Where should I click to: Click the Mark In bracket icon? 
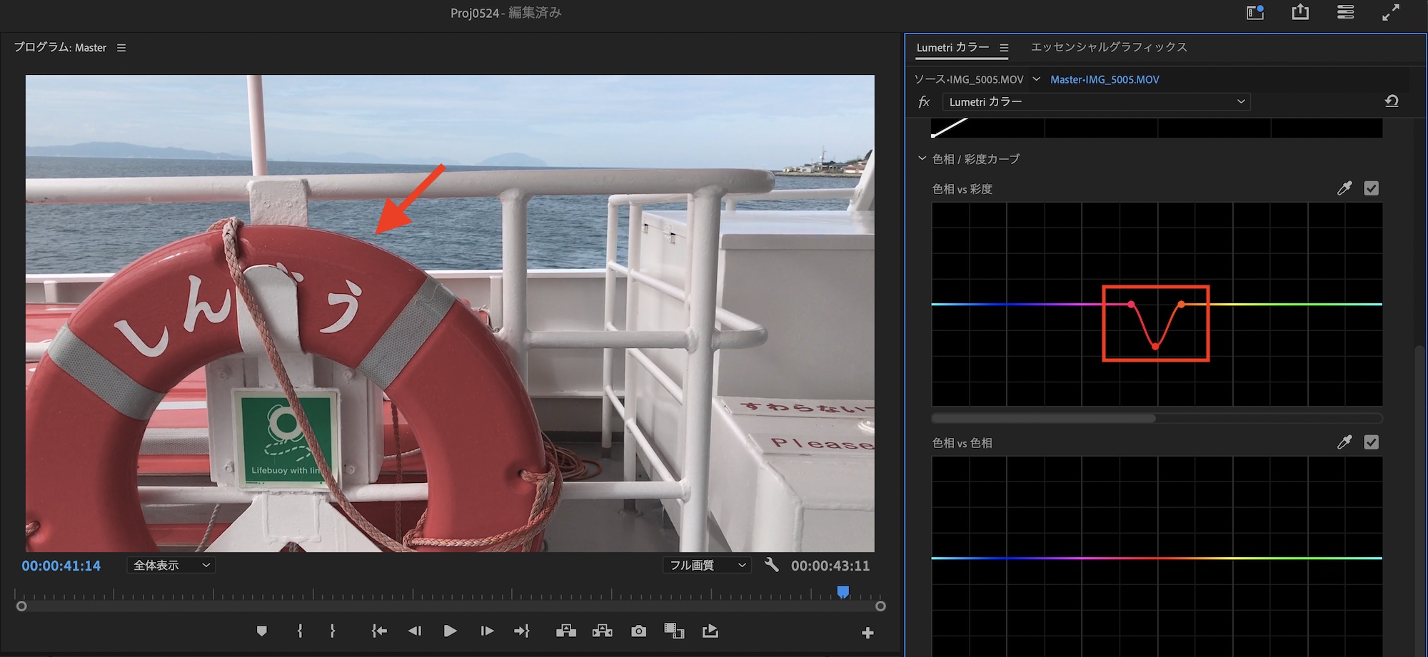300,631
